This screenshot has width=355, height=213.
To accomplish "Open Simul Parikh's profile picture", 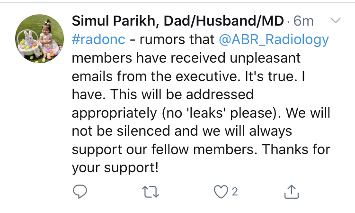I will pyautogui.click(x=39, y=39).
